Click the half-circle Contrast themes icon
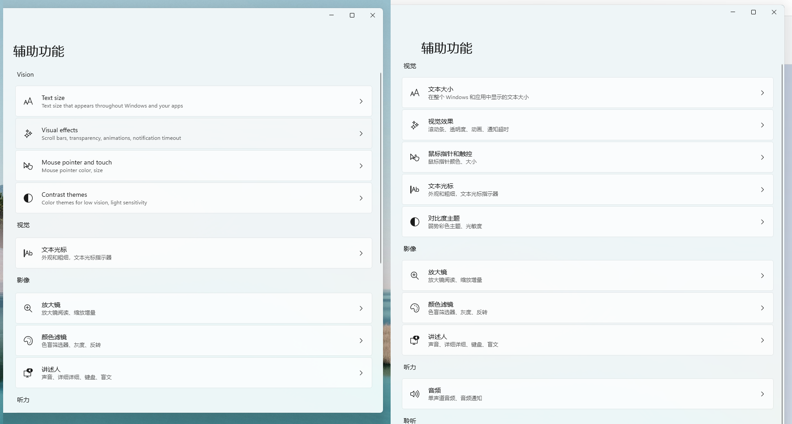Image resolution: width=792 pixels, height=424 pixels. [28, 198]
